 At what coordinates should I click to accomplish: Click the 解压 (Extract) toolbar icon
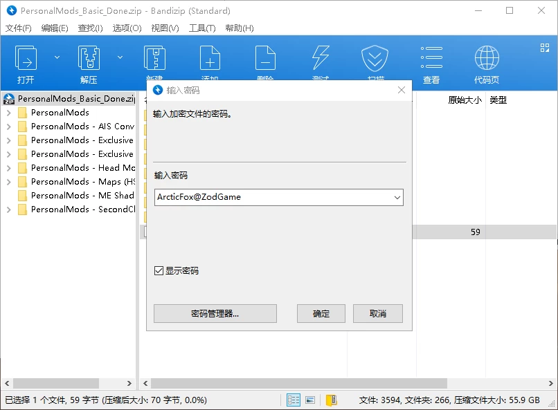[x=89, y=57]
